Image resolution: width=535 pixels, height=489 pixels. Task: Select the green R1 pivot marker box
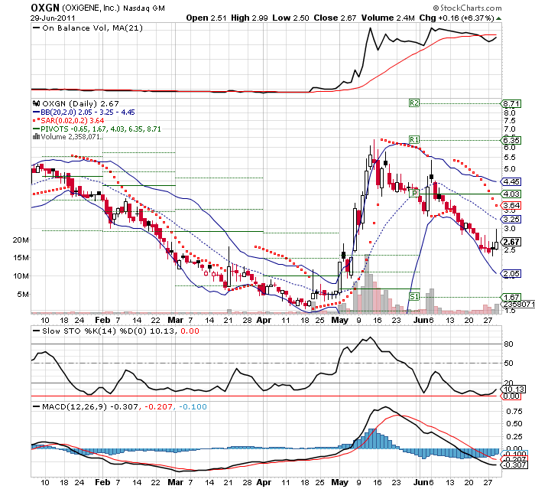click(x=414, y=139)
